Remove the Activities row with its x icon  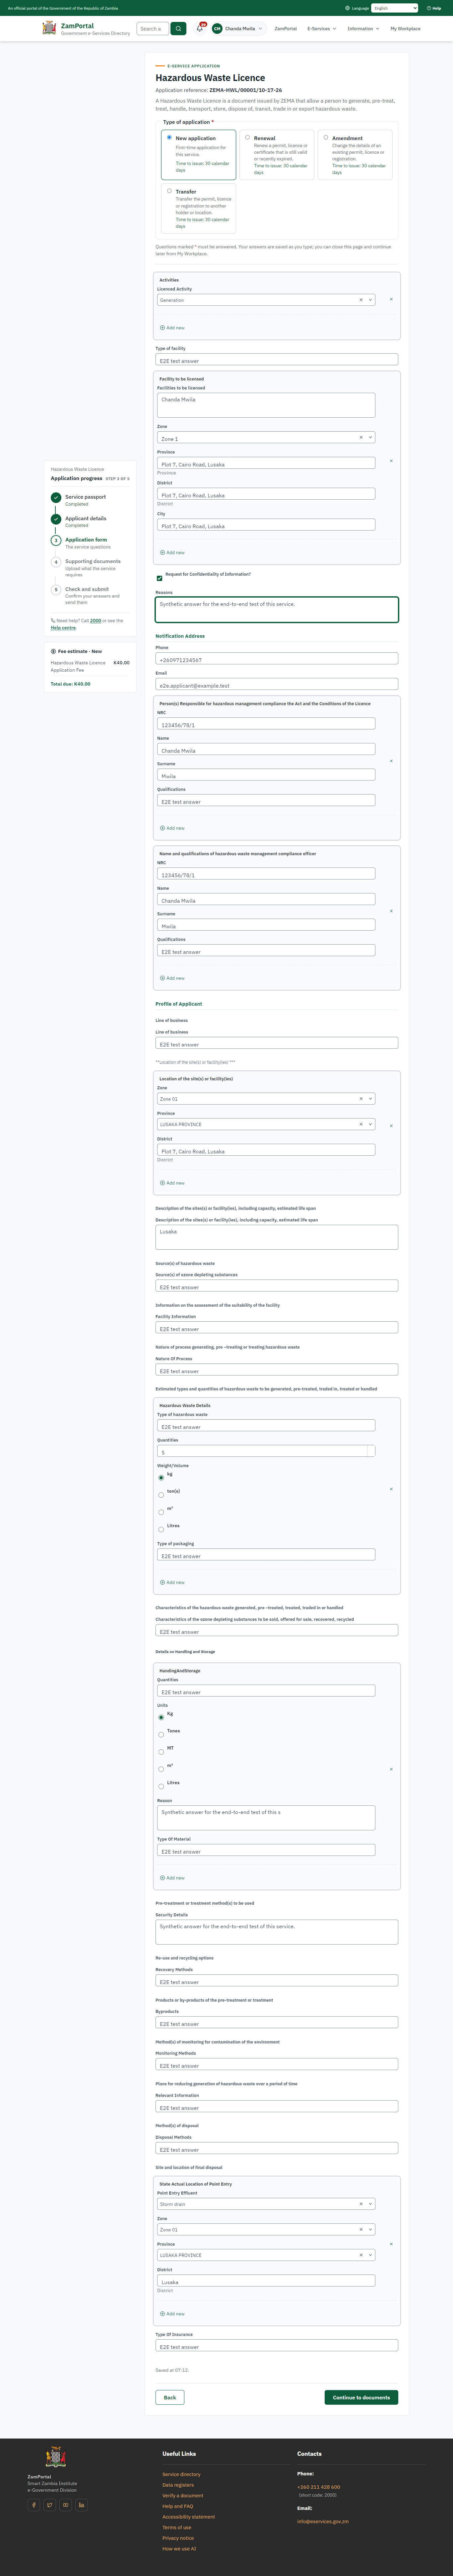(x=391, y=299)
